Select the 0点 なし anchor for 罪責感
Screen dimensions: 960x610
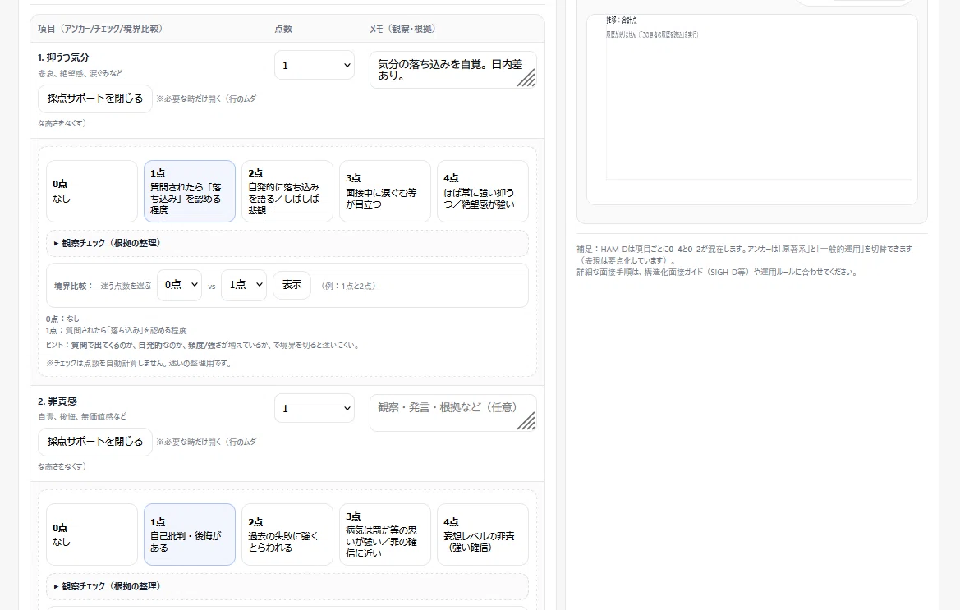point(92,534)
